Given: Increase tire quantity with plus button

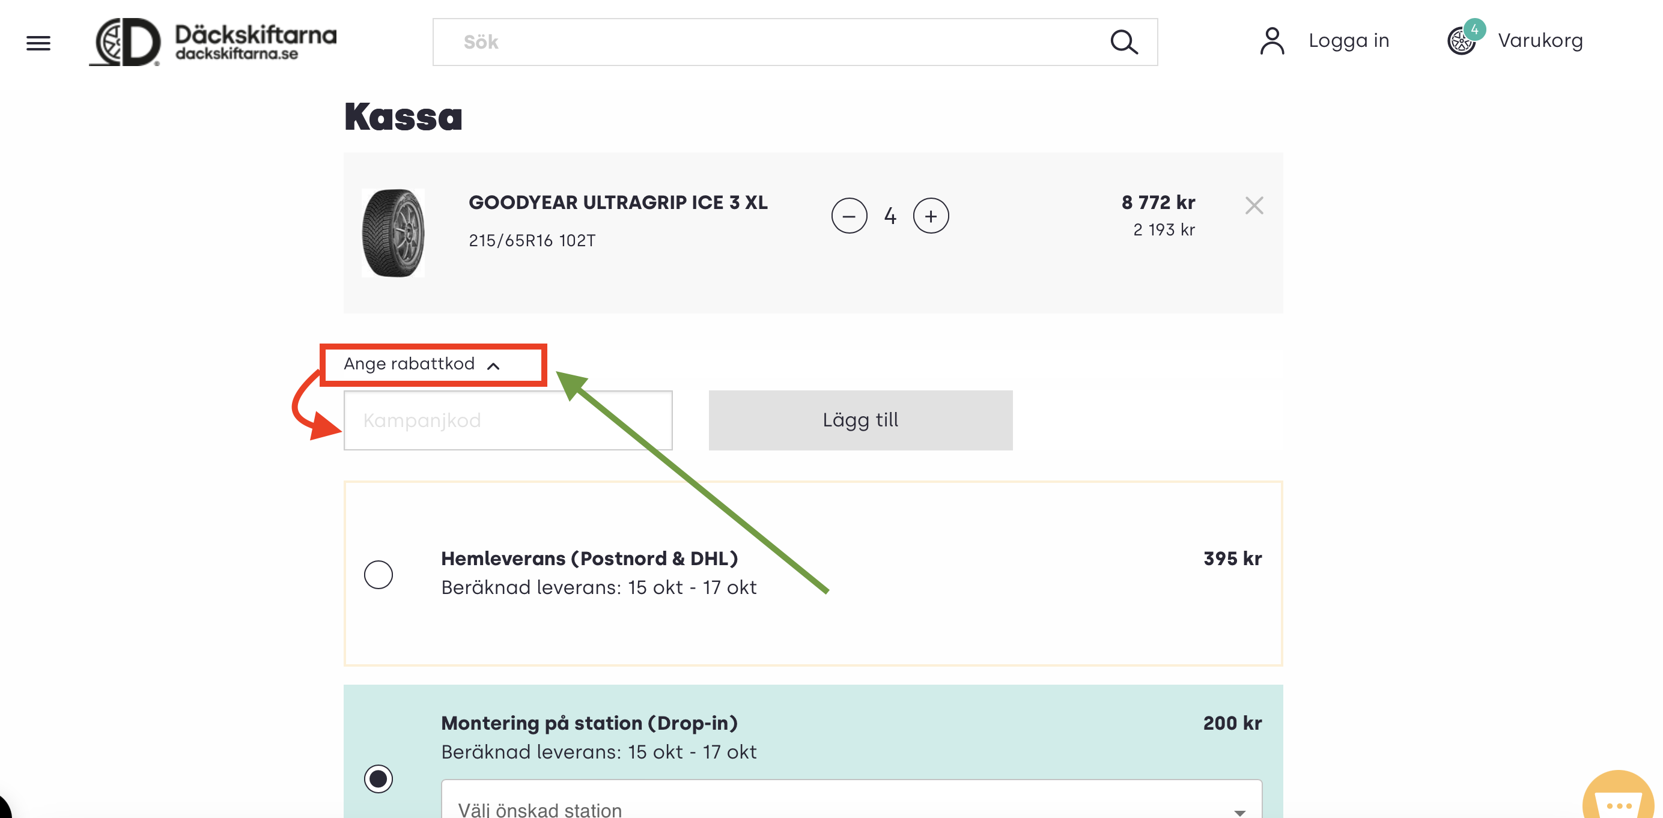Looking at the screenshot, I should tap(930, 216).
